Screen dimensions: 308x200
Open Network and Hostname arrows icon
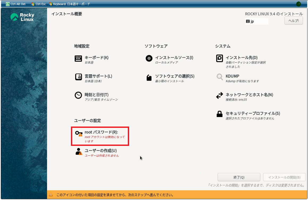pyautogui.click(x=220, y=95)
